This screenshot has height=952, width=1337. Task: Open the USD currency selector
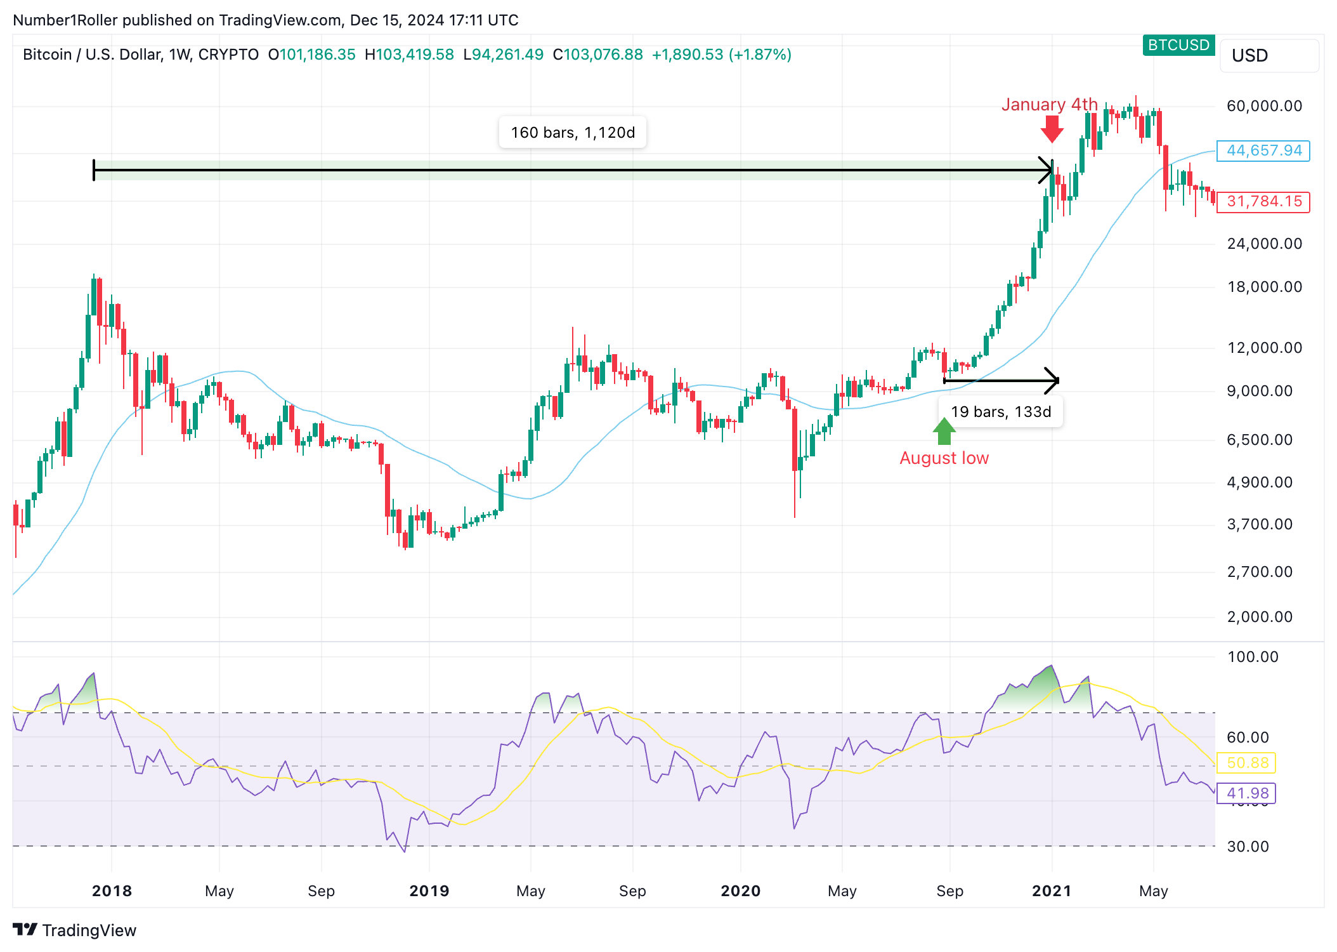[1269, 56]
